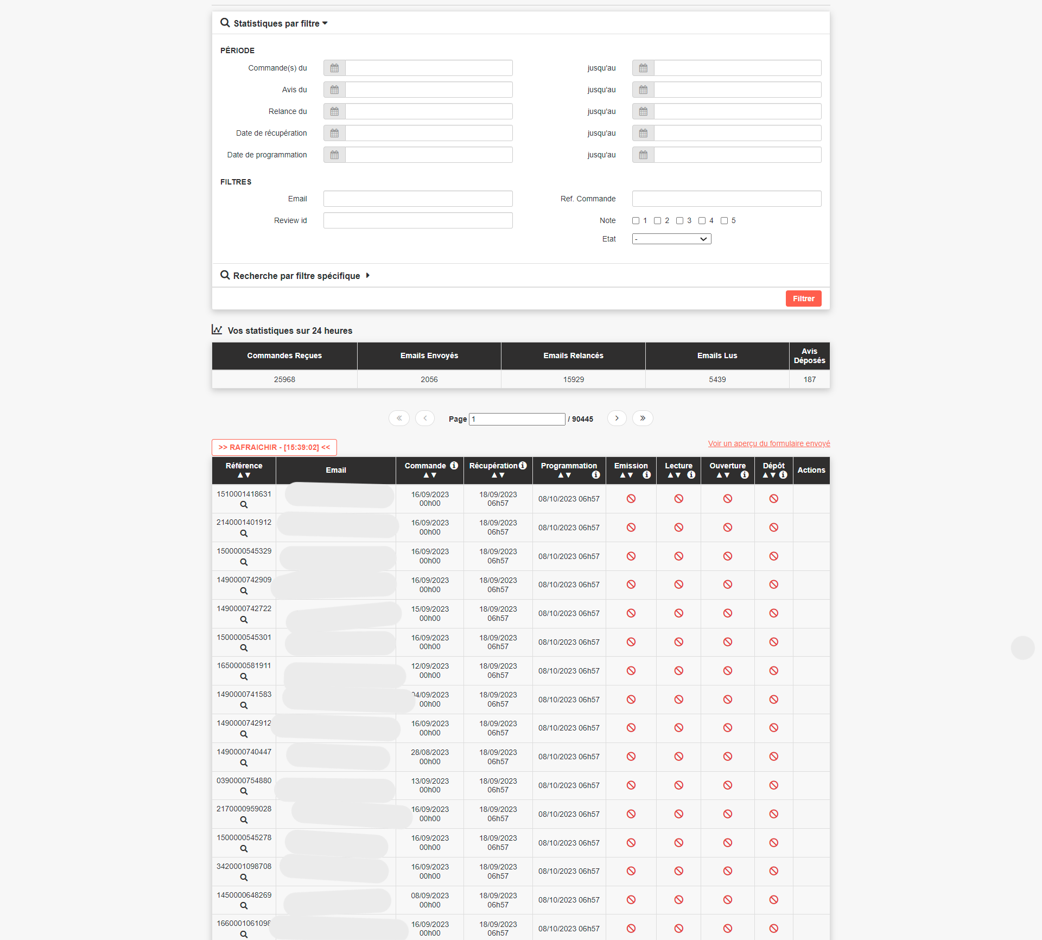Click the RAFRAICHIR refresh button

pyautogui.click(x=274, y=448)
